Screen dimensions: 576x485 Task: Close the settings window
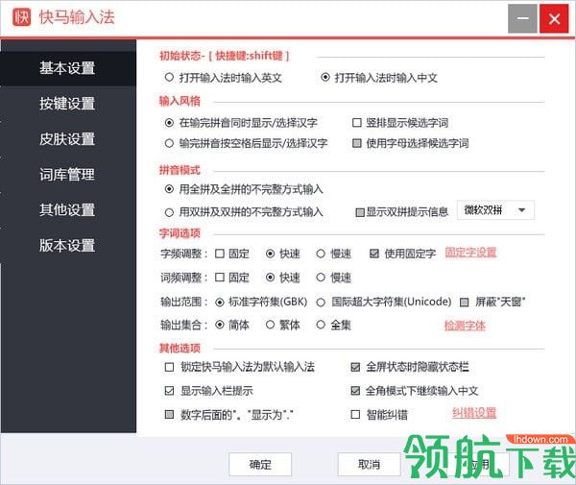(554, 19)
